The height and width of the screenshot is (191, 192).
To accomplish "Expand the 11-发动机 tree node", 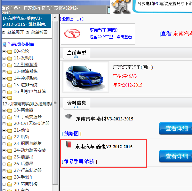I will pos(4,58).
